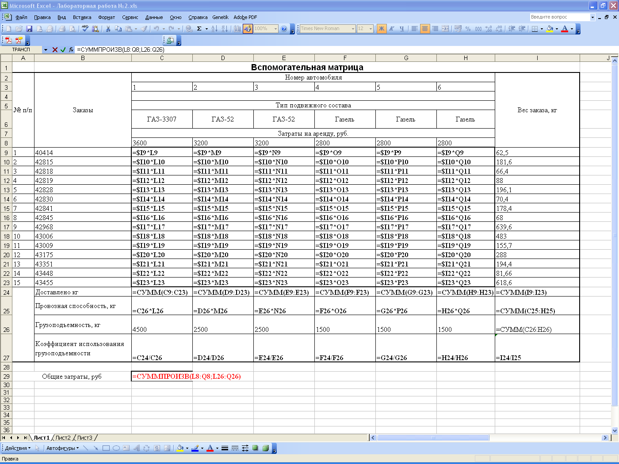Image resolution: width=619 pixels, height=464 pixels.
Task: Open the font name dropdown Times New Roman
Action: (353, 29)
